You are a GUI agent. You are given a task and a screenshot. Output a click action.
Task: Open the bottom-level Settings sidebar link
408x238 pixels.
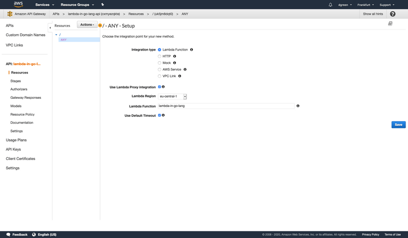[12, 168]
